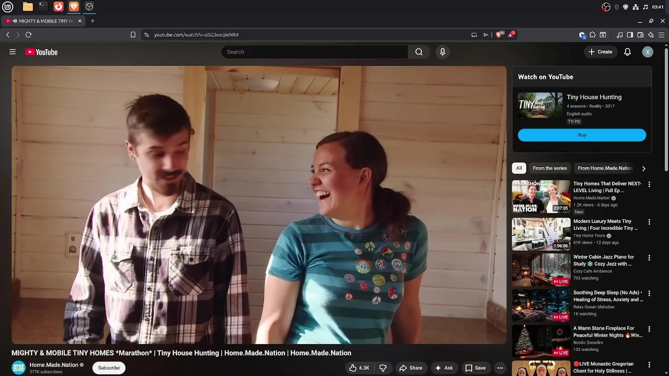This screenshot has height=376, width=669.
Task: Open options for Warm Stone Fireplace video
Action: pos(649,329)
